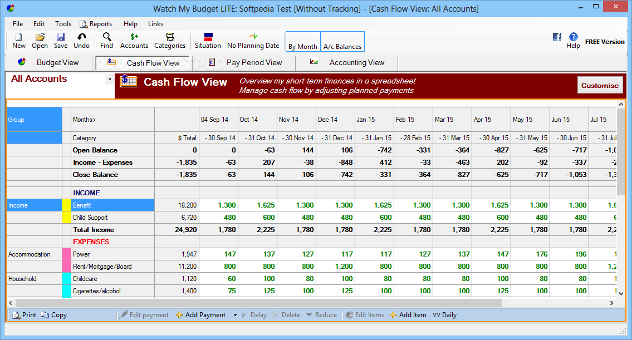Switch to the Budget View tab
632x340 pixels.
(48, 62)
